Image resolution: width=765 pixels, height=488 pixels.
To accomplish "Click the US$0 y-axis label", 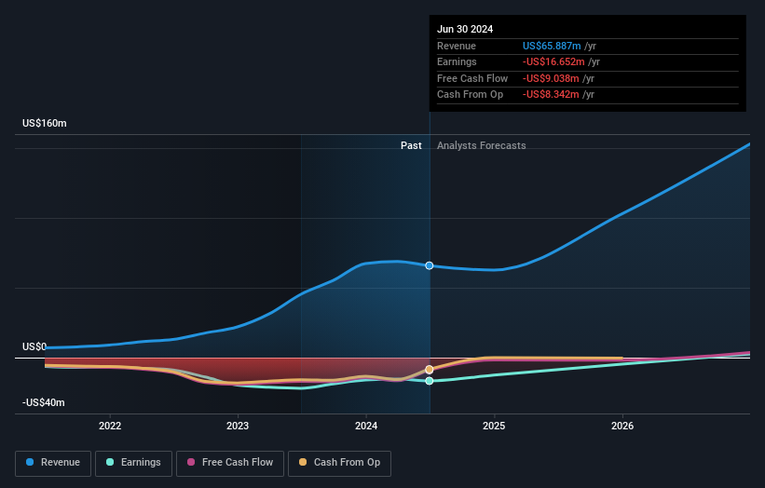I will click(34, 346).
